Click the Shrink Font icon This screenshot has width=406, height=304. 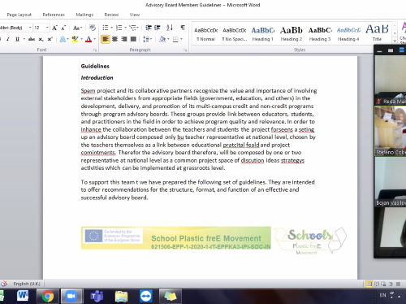pos(63,28)
